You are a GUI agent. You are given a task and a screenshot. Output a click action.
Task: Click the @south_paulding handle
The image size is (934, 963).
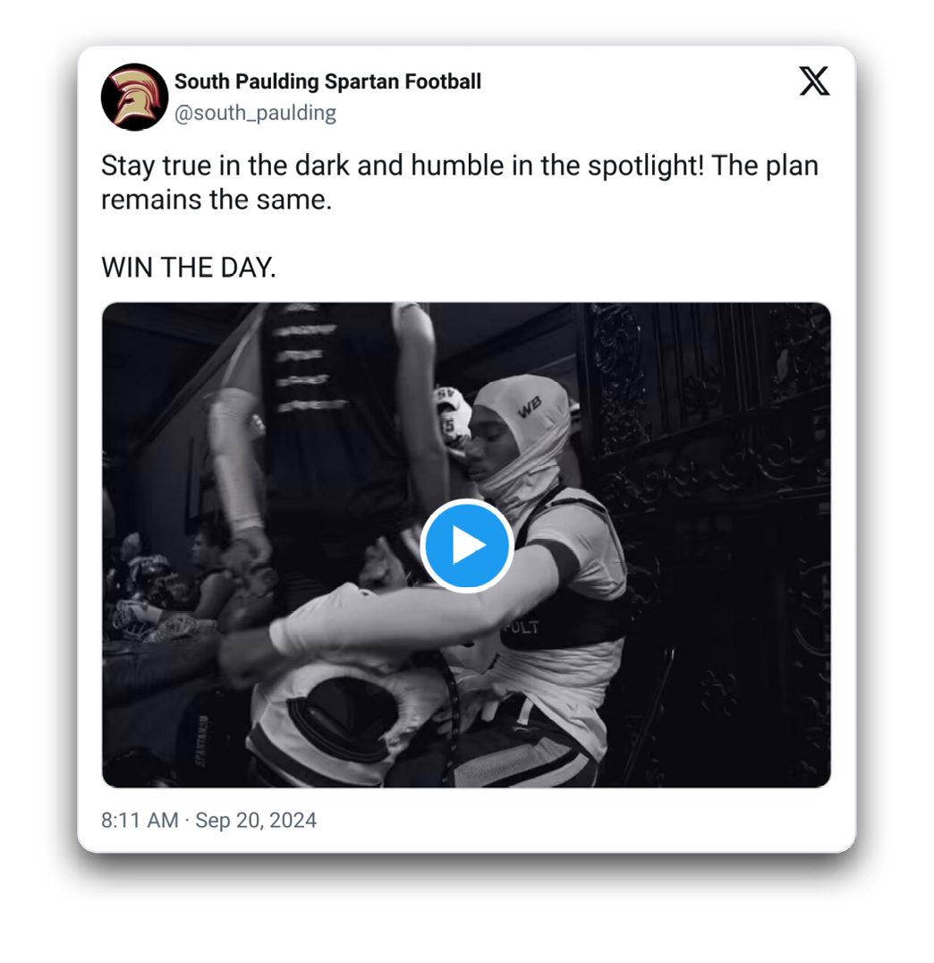pyautogui.click(x=255, y=114)
